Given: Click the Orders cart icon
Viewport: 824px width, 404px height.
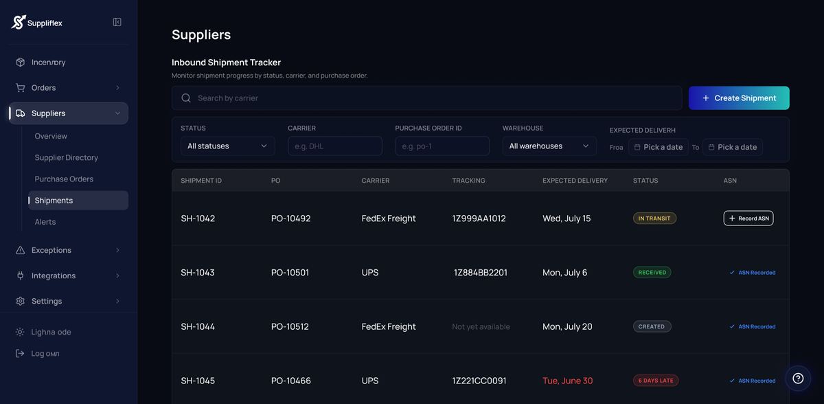Looking at the screenshot, I should point(21,87).
